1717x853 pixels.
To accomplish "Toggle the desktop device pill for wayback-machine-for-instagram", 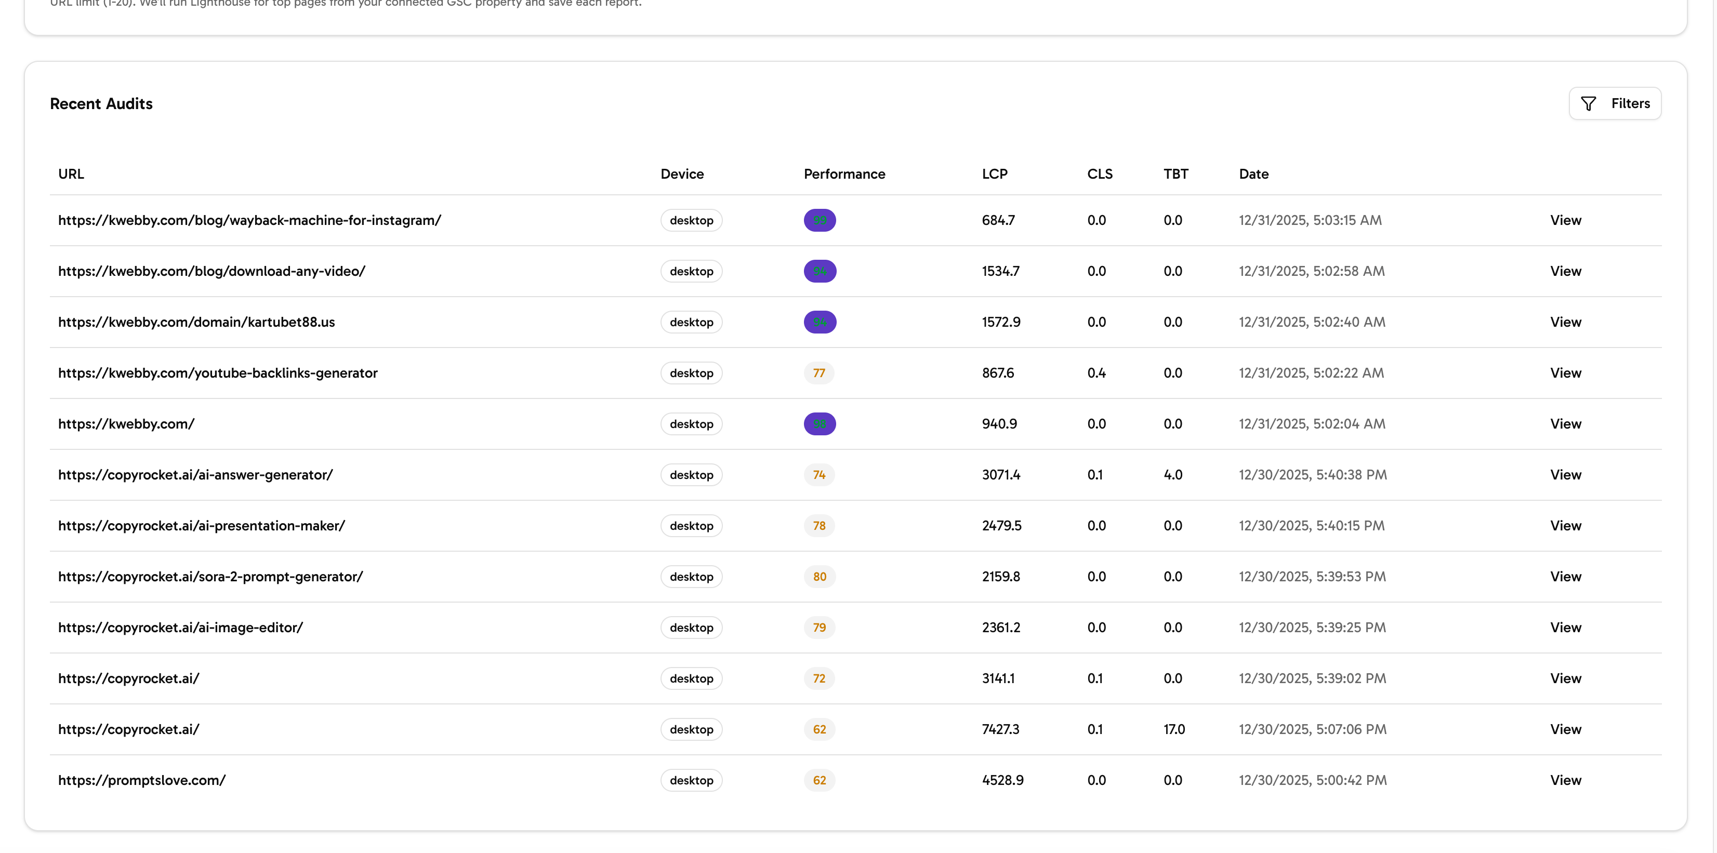I will point(691,220).
